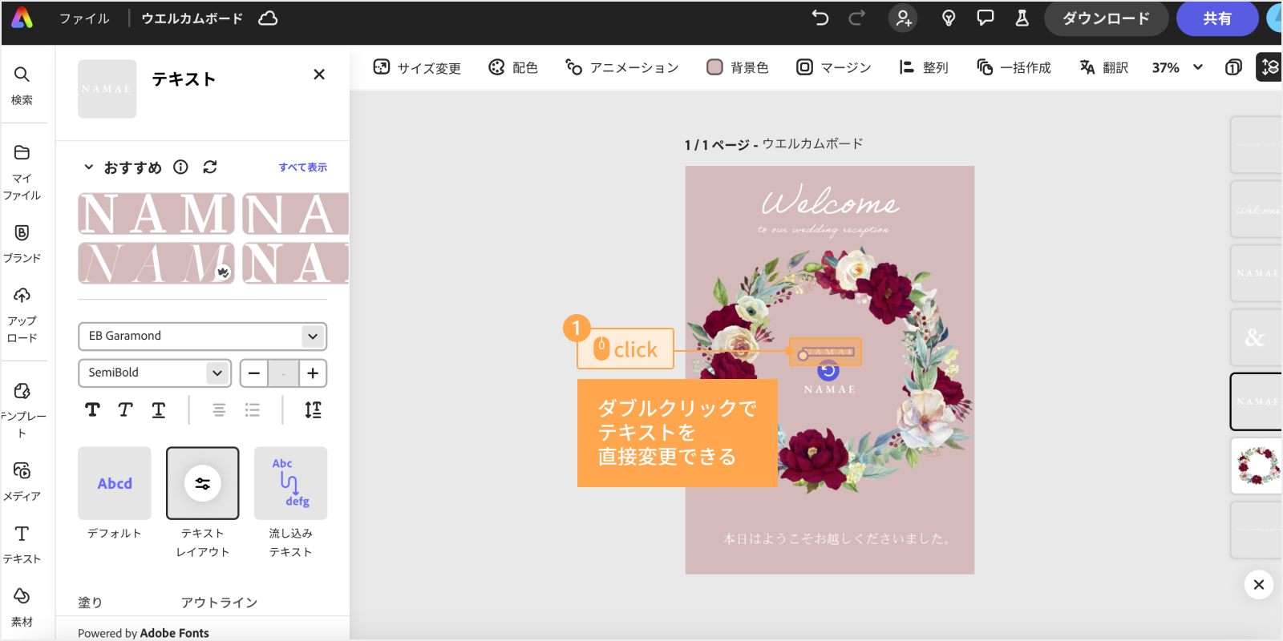Click the サイズ変更 toolbar item
Image resolution: width=1283 pixels, height=641 pixels.
(417, 68)
